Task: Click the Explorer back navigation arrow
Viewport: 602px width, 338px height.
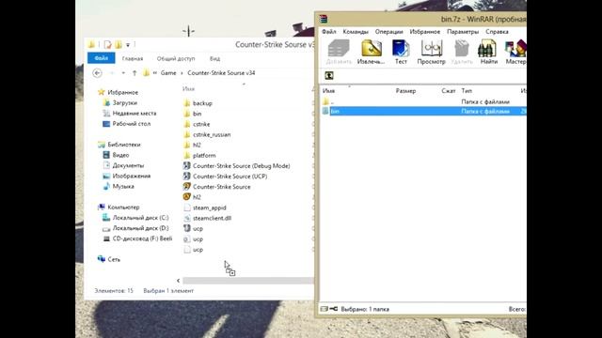Action: tap(97, 73)
